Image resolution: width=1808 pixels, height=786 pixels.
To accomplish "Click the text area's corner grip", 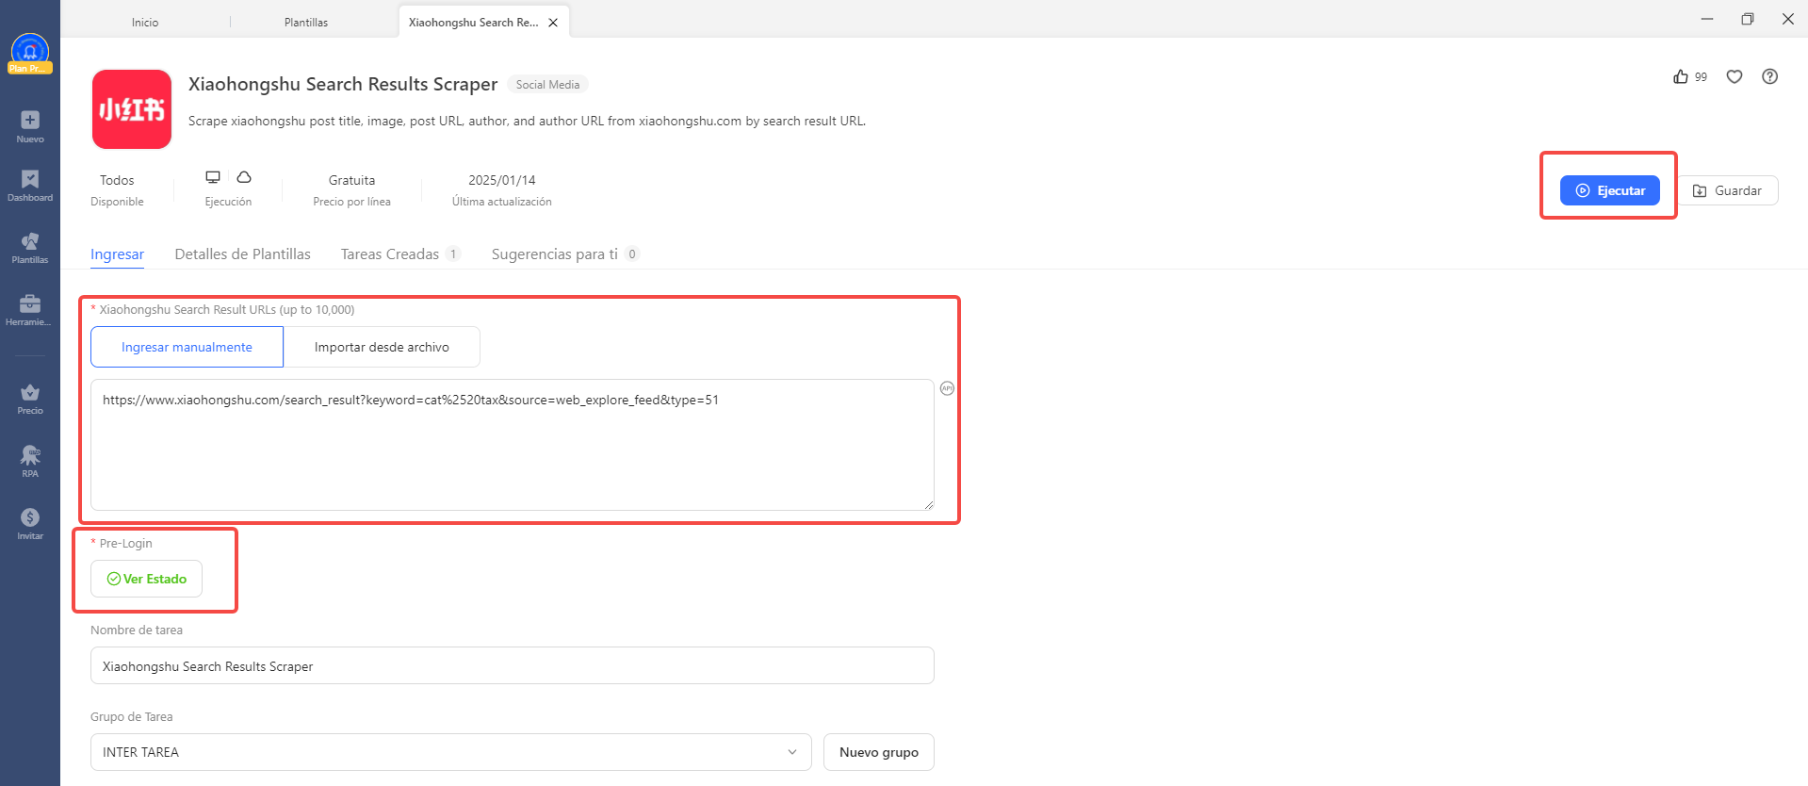I will [928, 504].
